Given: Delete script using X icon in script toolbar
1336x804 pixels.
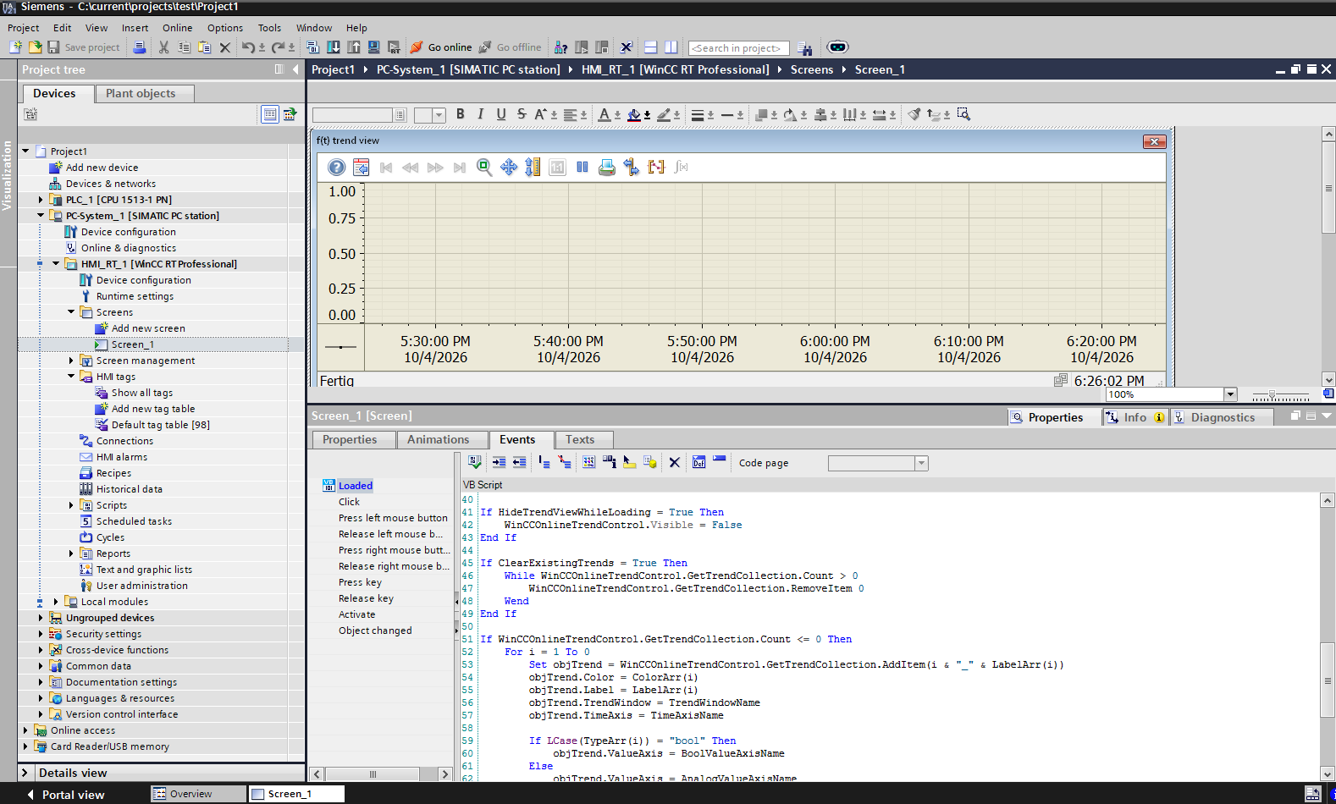Looking at the screenshot, I should click(x=674, y=463).
